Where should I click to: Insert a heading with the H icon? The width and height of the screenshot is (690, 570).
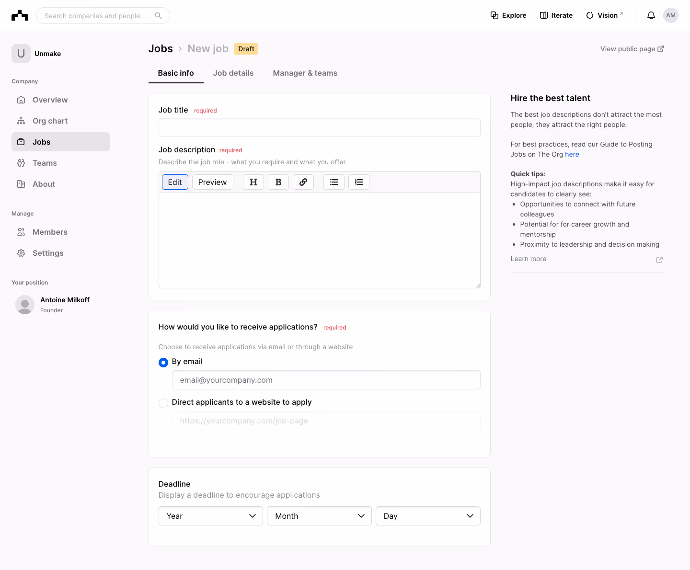click(x=253, y=182)
